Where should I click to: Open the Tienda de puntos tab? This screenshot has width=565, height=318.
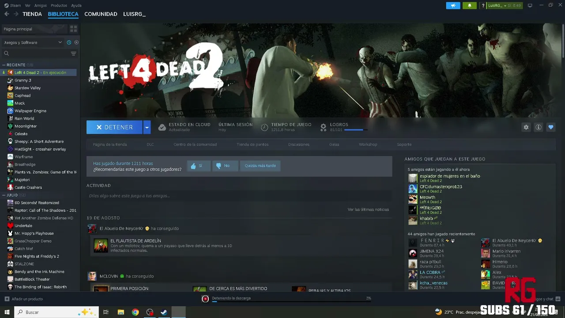coord(252,144)
